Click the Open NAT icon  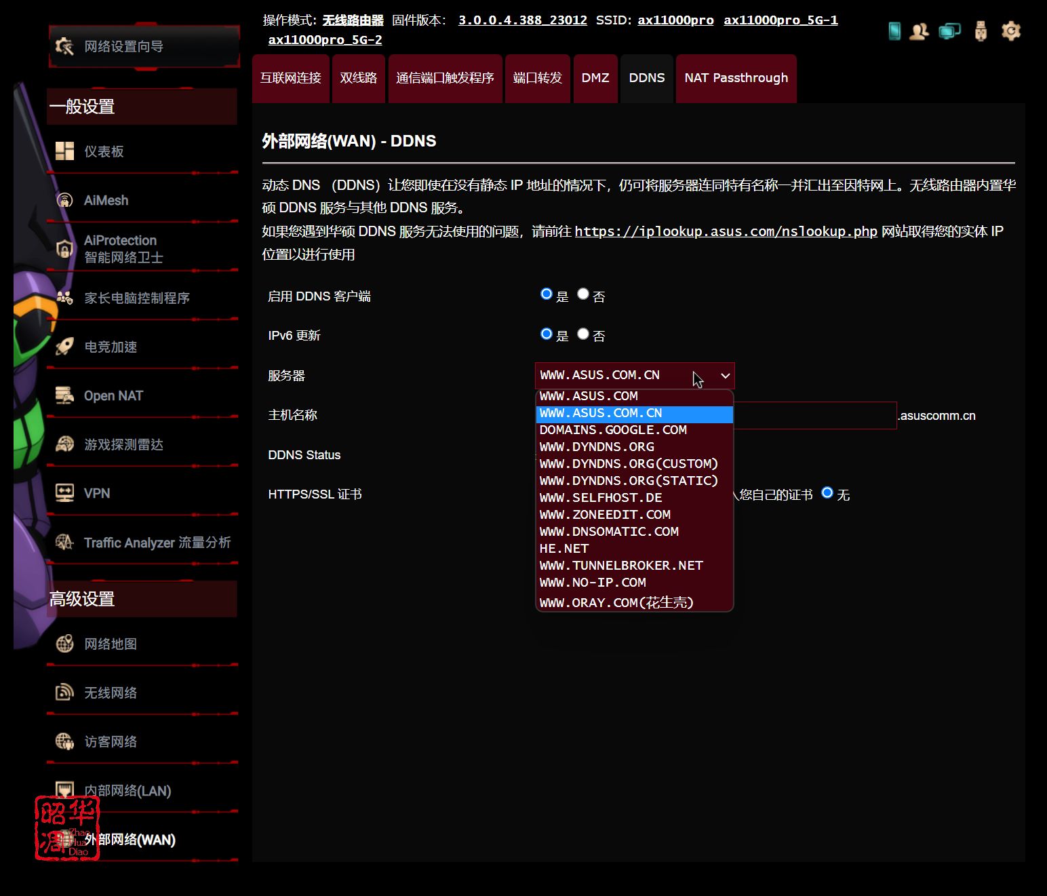click(64, 395)
